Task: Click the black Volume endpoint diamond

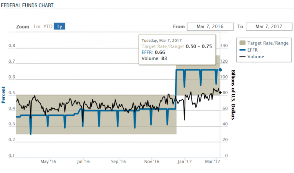Action: pyautogui.click(x=220, y=92)
